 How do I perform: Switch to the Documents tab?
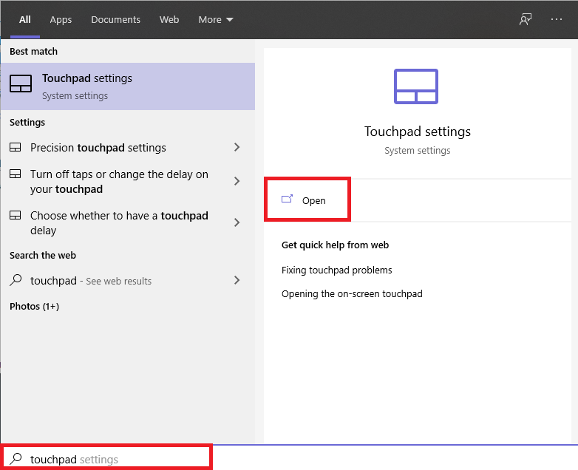click(x=115, y=19)
